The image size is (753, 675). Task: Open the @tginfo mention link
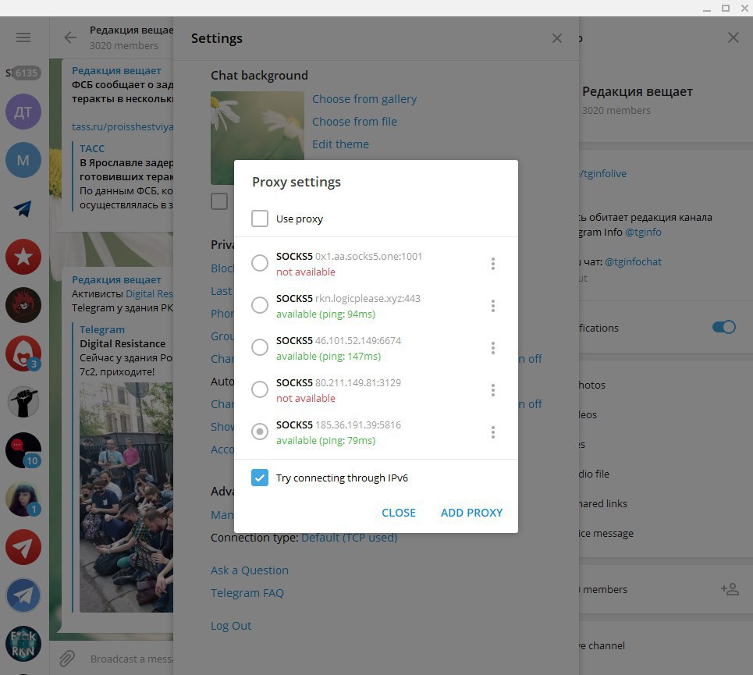point(643,232)
